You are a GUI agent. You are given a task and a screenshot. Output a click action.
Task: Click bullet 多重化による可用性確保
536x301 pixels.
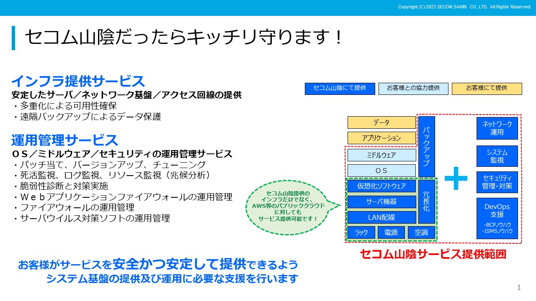click(64, 106)
